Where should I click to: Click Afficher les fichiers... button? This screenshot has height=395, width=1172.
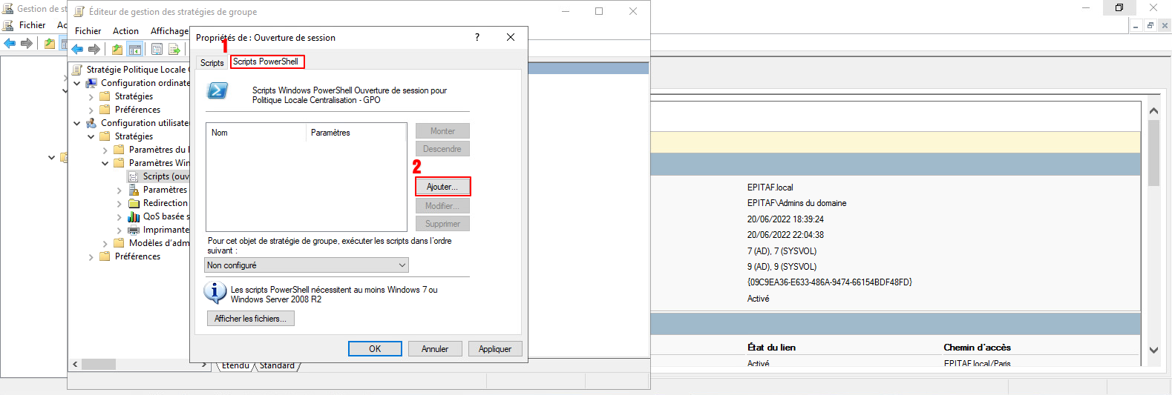pyautogui.click(x=250, y=319)
